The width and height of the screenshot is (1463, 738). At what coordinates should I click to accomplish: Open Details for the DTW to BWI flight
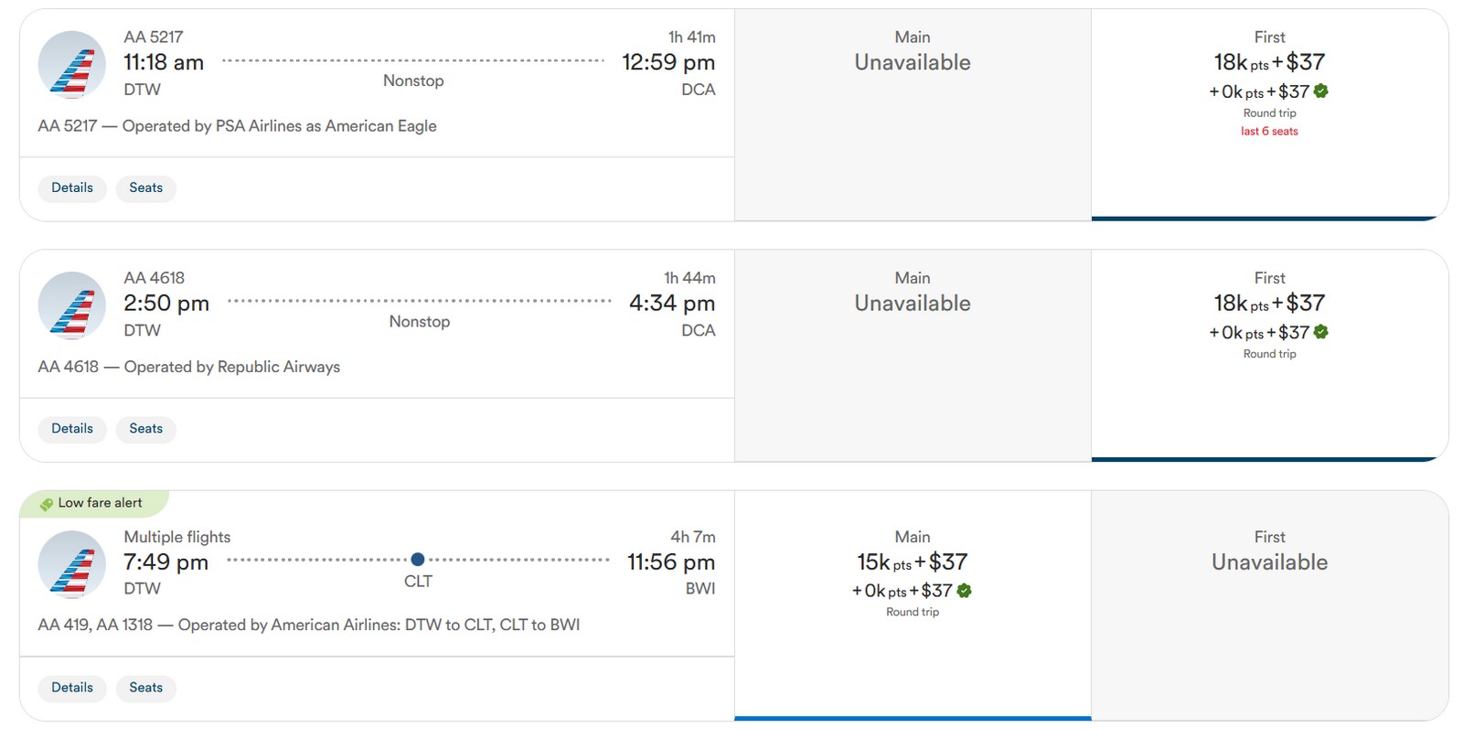coord(72,688)
